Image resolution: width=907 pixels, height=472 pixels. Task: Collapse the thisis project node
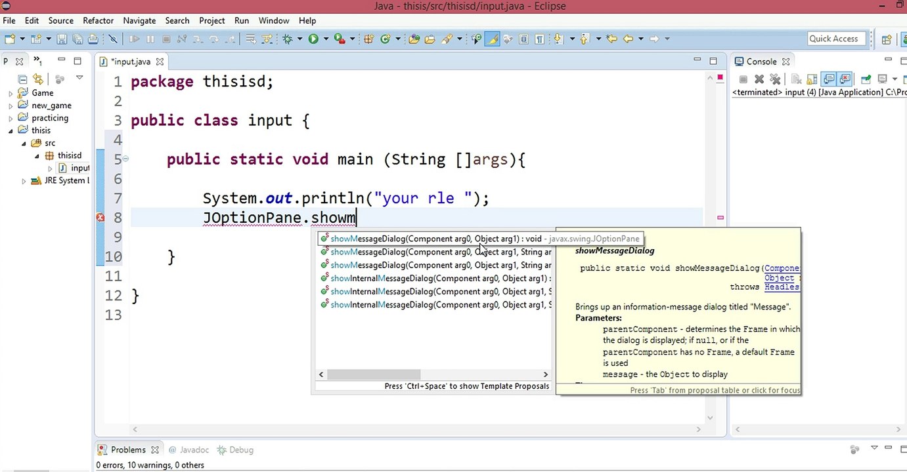click(x=11, y=130)
